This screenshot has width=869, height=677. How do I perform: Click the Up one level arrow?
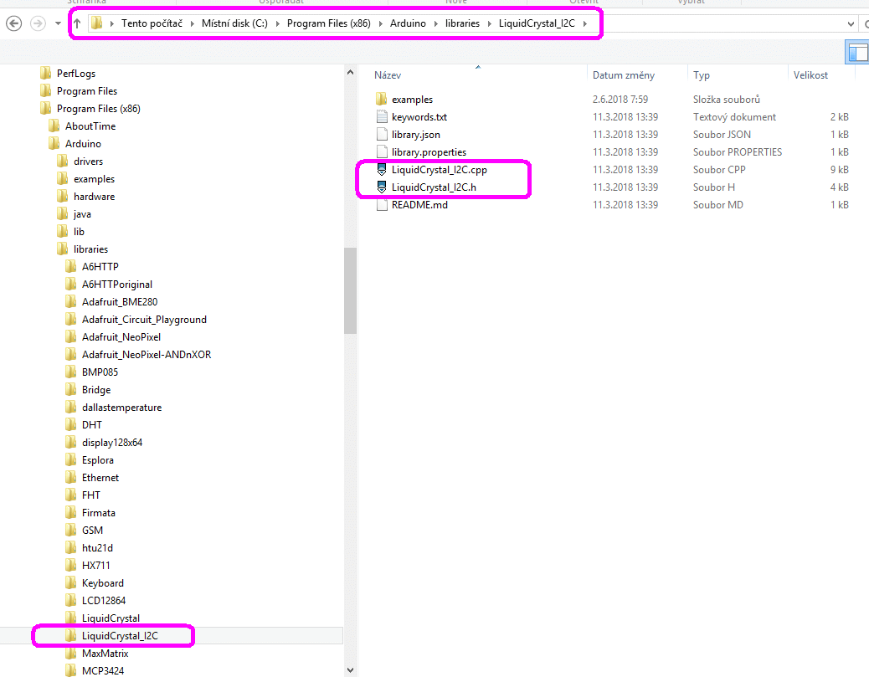click(x=77, y=23)
